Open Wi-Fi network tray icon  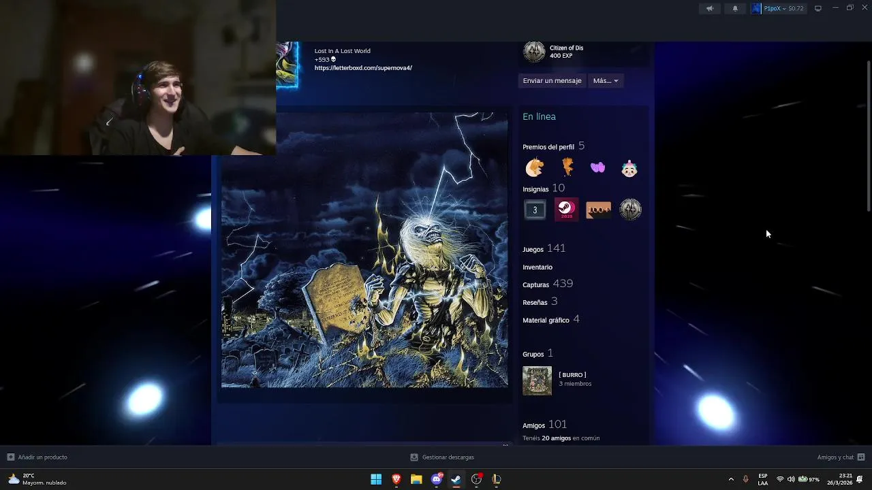click(780, 479)
